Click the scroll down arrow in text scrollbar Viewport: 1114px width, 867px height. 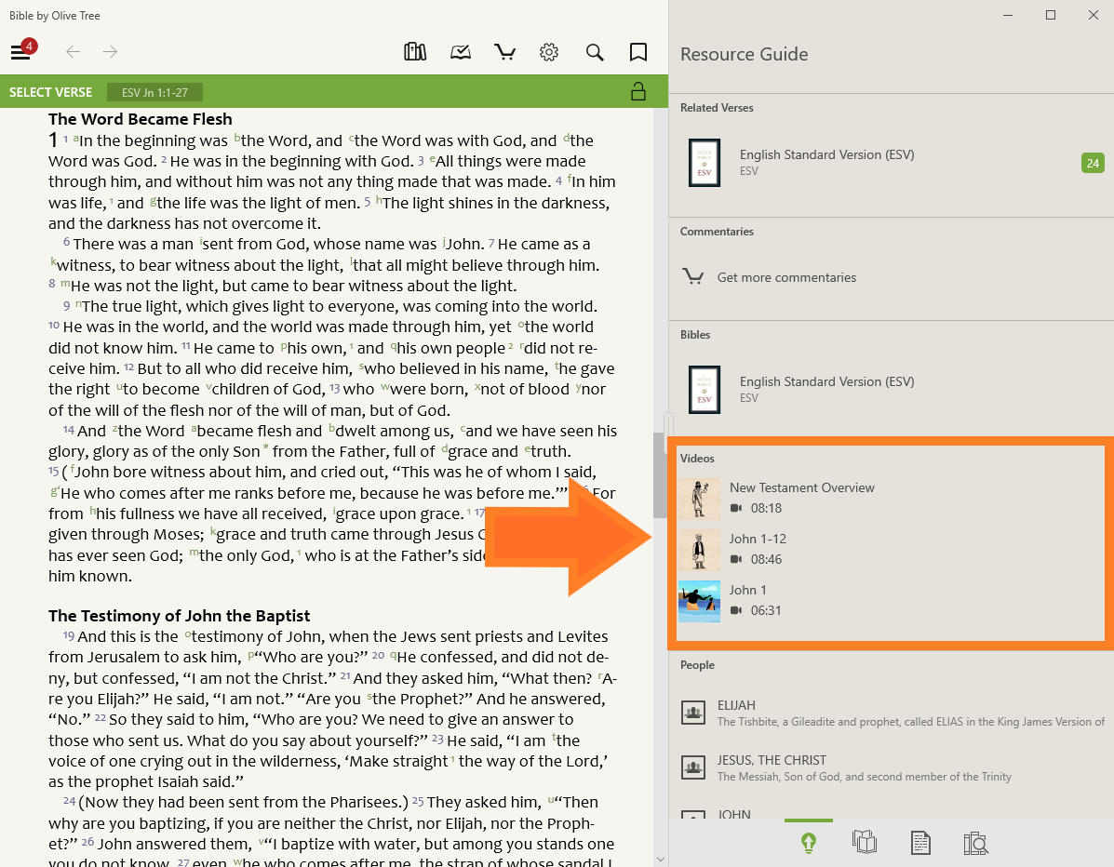pos(660,859)
